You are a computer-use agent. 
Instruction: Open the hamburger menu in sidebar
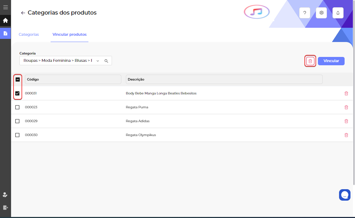(x=5, y=7)
